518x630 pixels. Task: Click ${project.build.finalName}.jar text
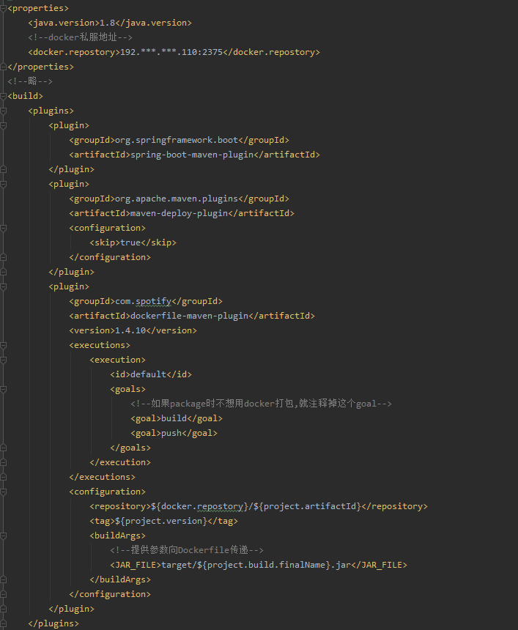[274, 565]
